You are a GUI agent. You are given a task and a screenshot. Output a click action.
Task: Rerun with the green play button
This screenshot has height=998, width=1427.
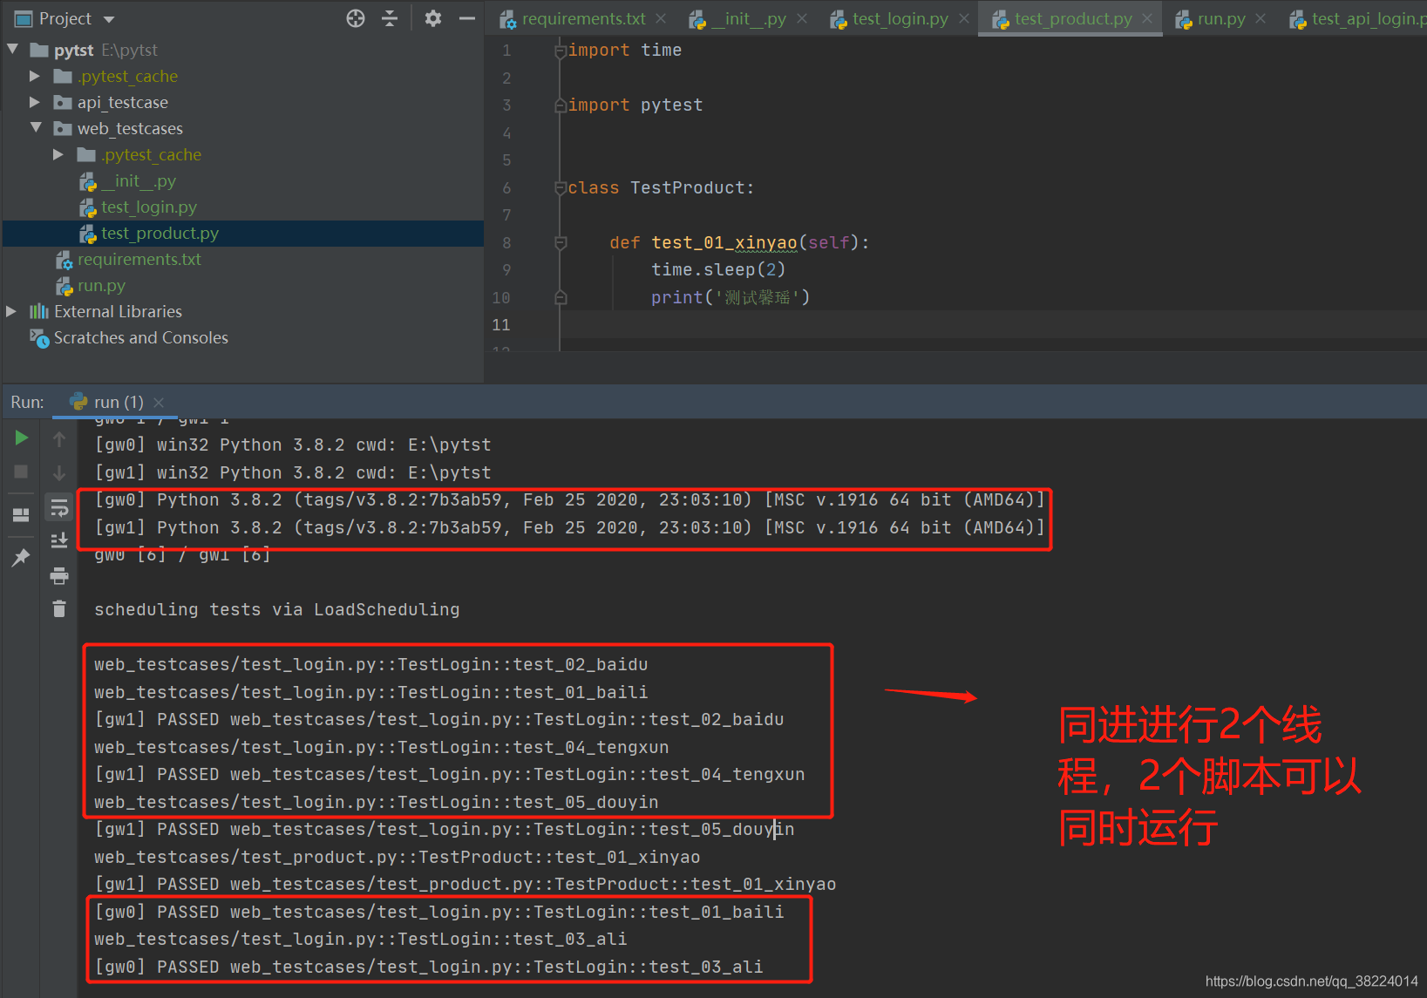22,438
